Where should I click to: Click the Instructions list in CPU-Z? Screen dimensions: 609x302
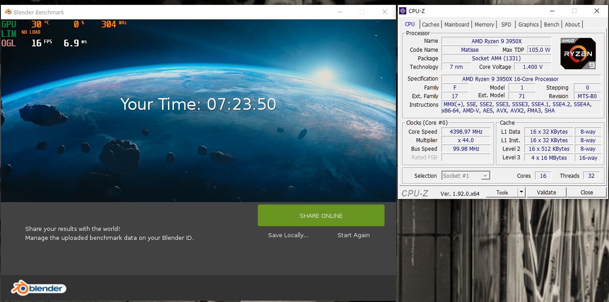[x=521, y=108]
